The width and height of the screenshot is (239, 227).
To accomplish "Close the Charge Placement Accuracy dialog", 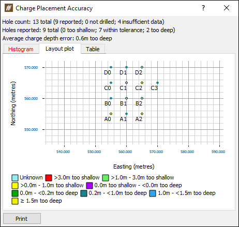I will coord(227,8).
